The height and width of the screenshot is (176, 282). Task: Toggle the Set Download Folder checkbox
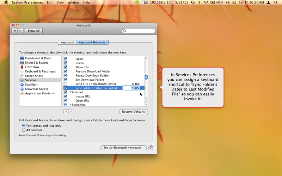[66, 80]
